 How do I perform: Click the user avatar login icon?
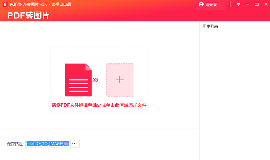[201, 4]
